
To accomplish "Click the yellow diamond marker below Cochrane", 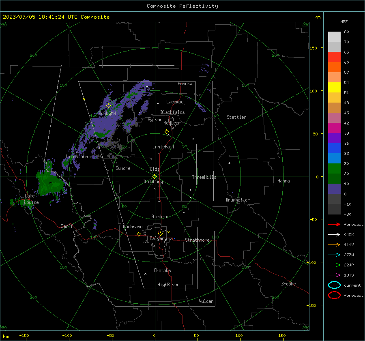I will click(x=139, y=234).
